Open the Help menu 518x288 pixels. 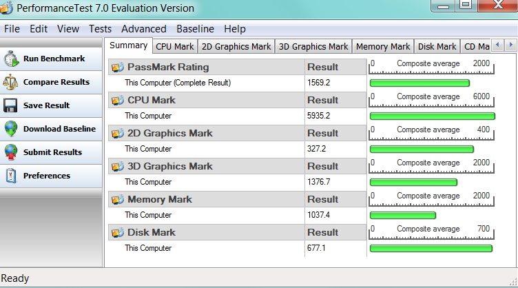click(235, 29)
